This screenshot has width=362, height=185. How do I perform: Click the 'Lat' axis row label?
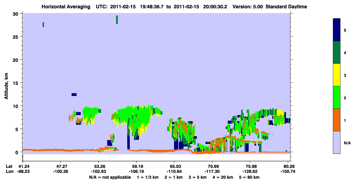[x=9, y=166]
